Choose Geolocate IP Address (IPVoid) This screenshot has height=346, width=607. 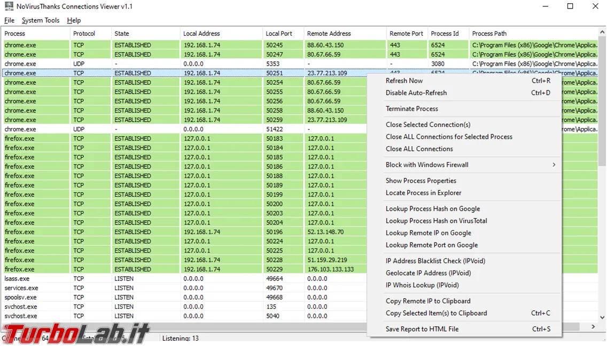click(464, 273)
